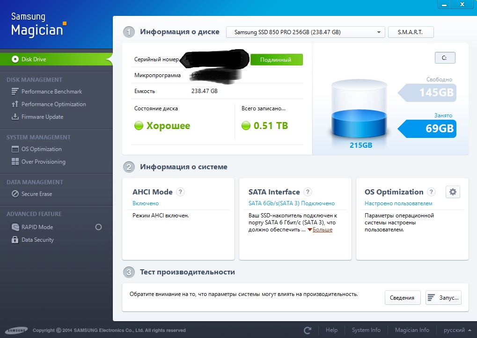Click the Performance Benchmark bars icon
The width and height of the screenshot is (477, 338).
click(x=15, y=92)
